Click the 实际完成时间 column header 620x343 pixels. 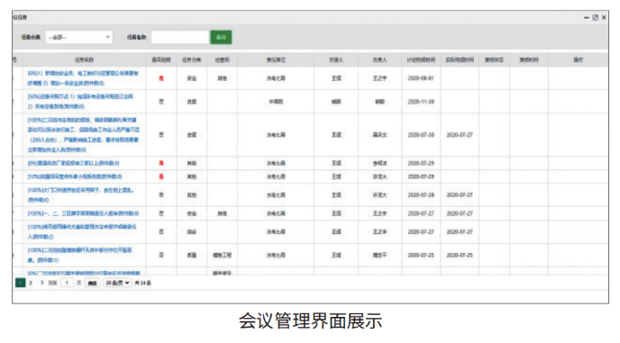point(460,60)
